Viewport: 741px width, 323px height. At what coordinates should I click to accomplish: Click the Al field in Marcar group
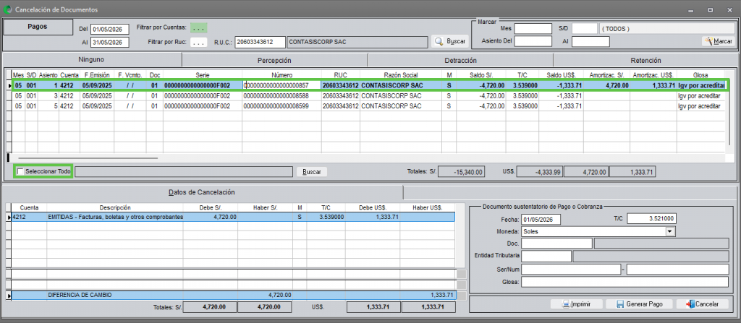[590, 42]
